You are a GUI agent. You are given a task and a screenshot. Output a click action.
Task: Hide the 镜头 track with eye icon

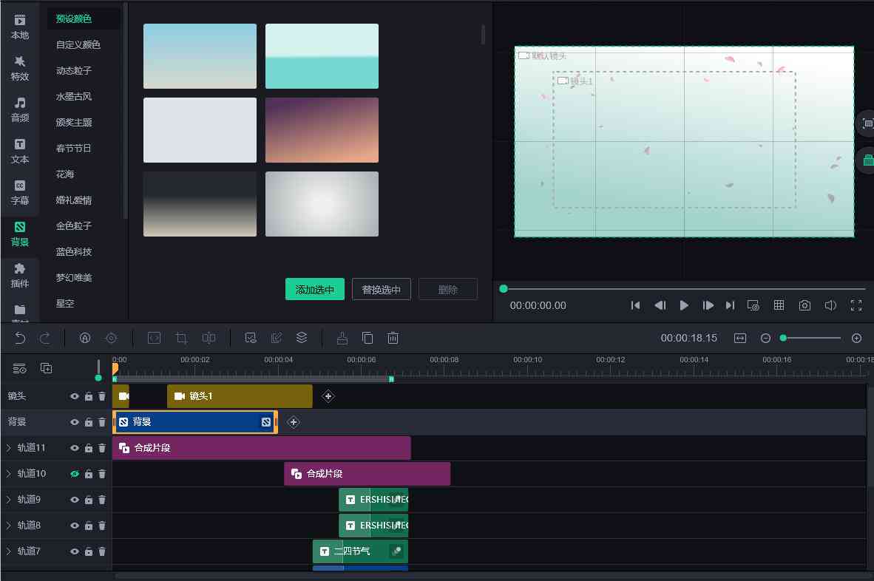click(74, 396)
